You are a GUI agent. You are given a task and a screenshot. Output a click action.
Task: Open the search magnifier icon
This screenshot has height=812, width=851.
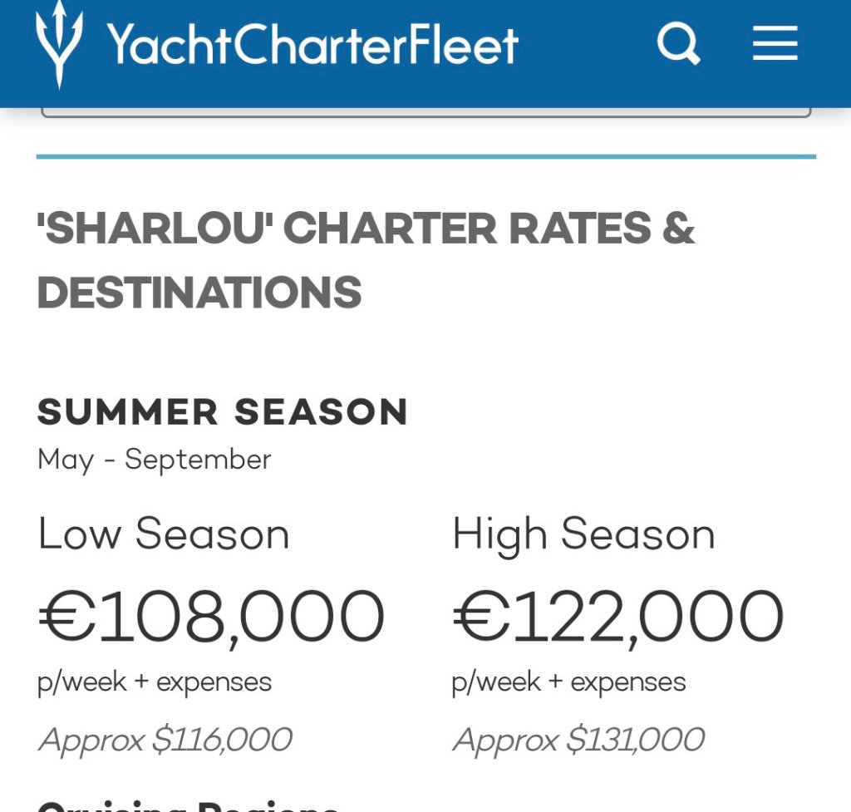click(678, 42)
